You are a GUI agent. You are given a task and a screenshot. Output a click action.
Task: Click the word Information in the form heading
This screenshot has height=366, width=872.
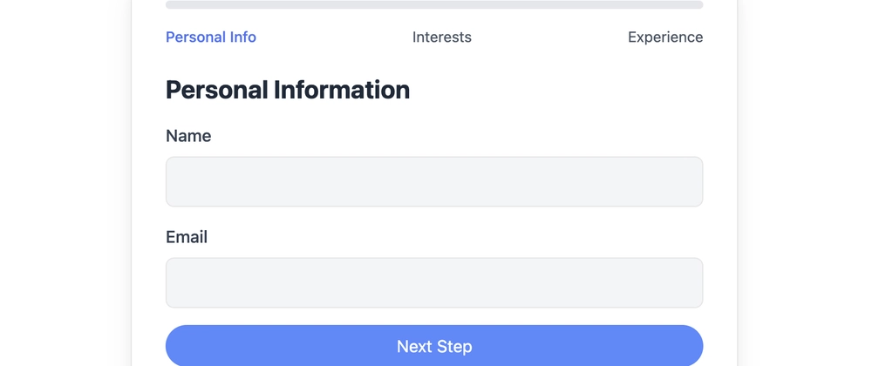tap(342, 90)
